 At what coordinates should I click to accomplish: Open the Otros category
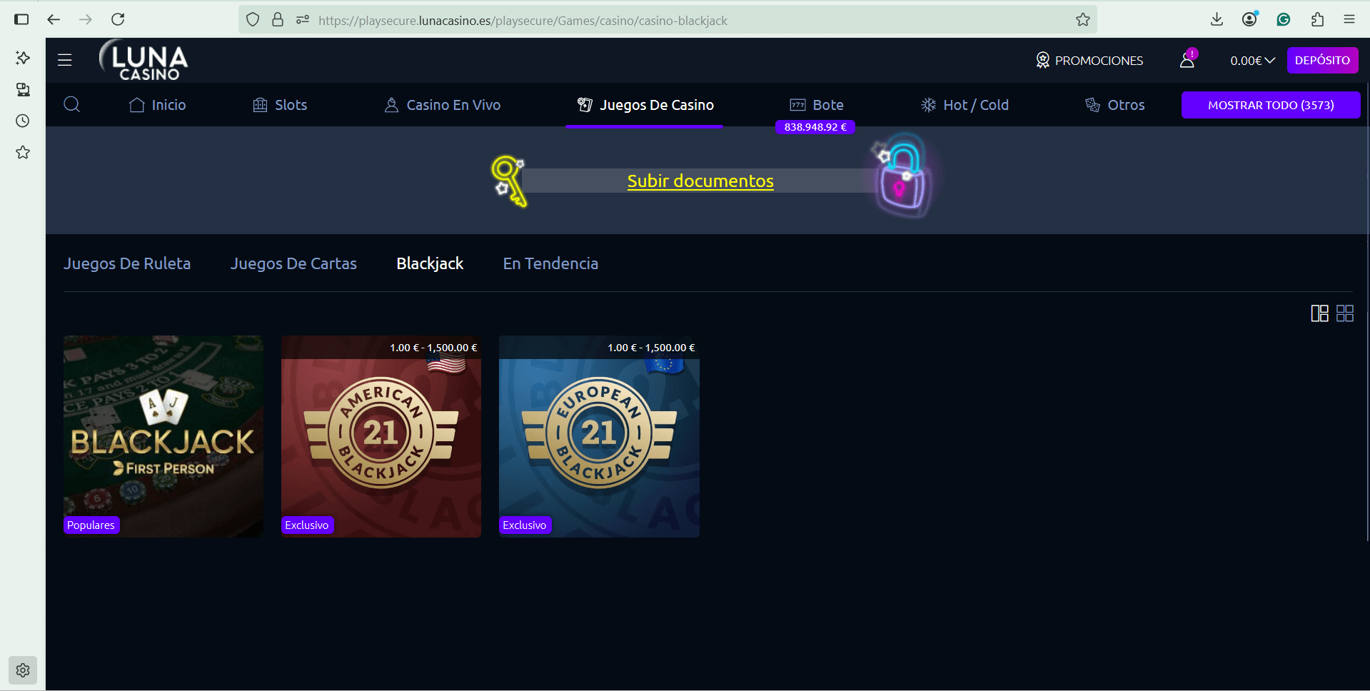tap(1114, 105)
